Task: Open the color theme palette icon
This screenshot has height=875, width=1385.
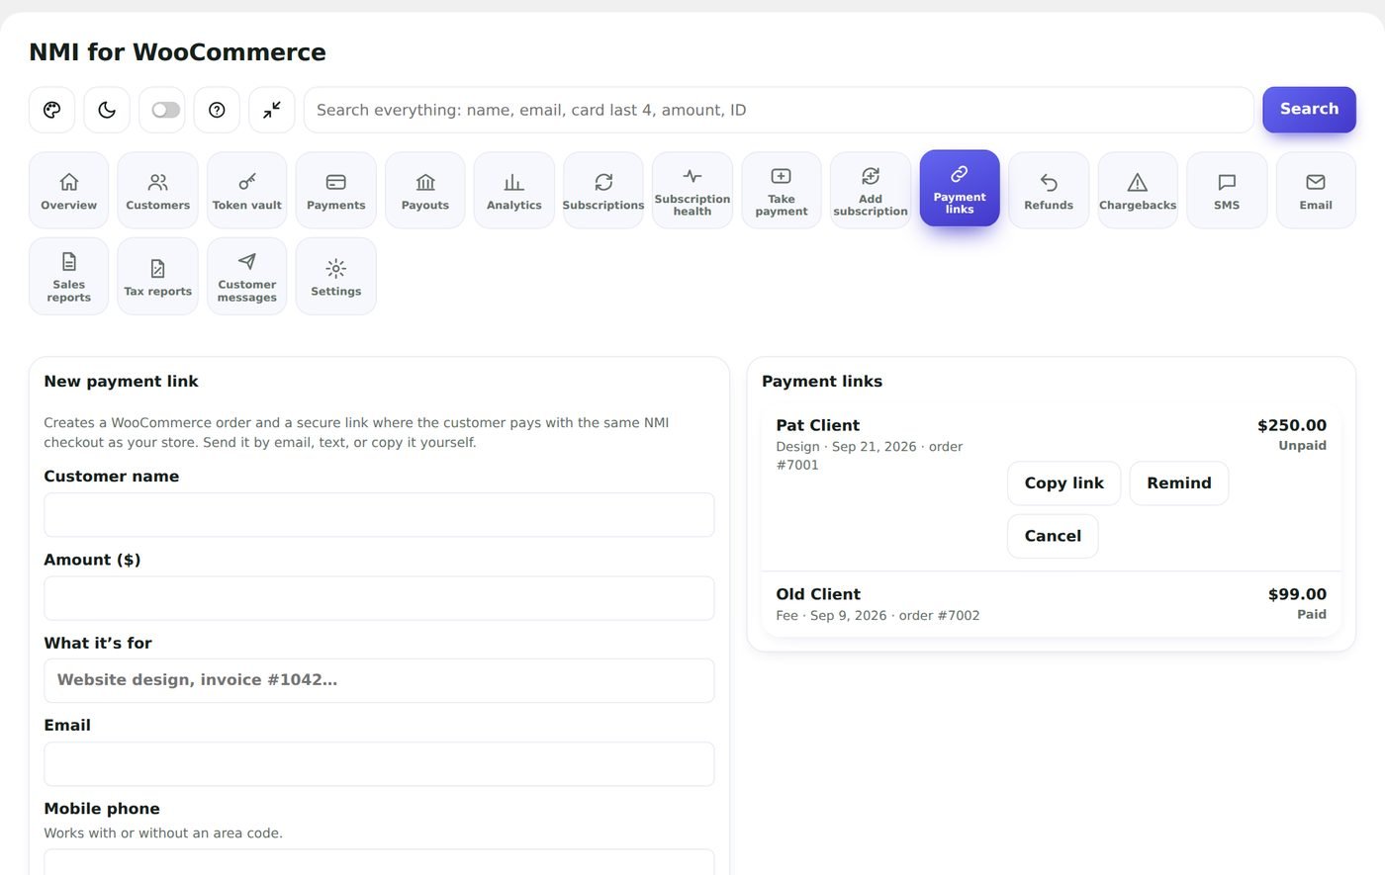Action: (x=51, y=110)
